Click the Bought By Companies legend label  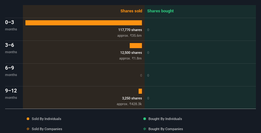click(x=166, y=129)
